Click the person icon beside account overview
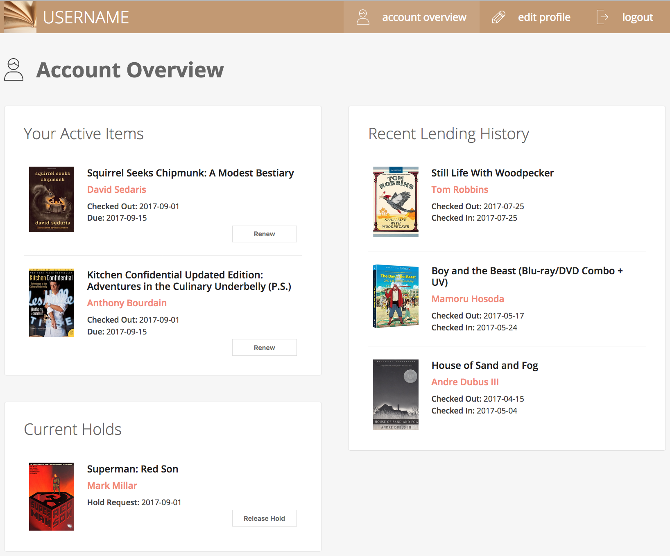This screenshot has height=556, width=670. [x=363, y=17]
